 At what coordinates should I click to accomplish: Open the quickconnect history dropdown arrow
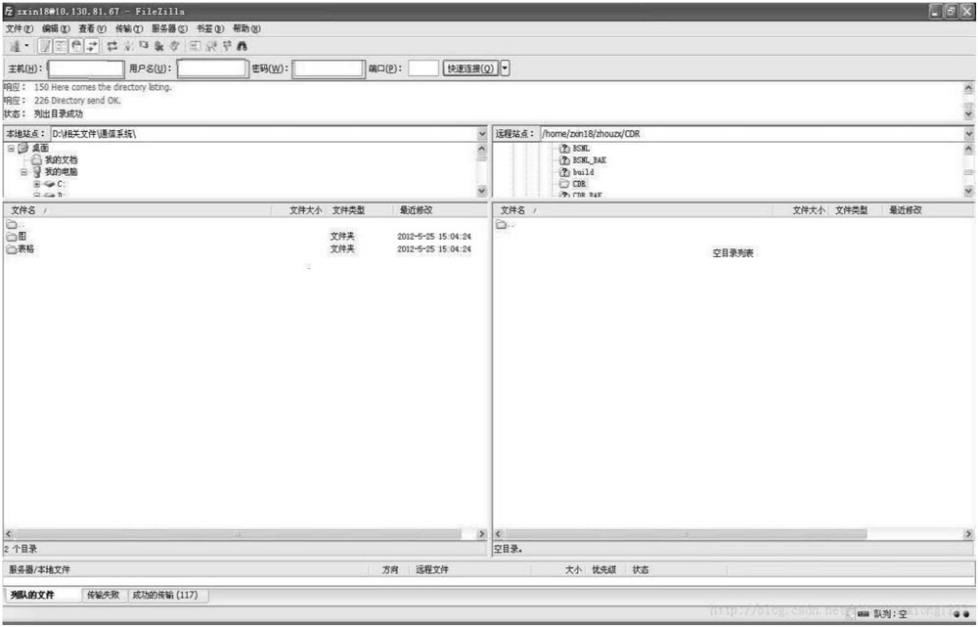tap(506, 68)
